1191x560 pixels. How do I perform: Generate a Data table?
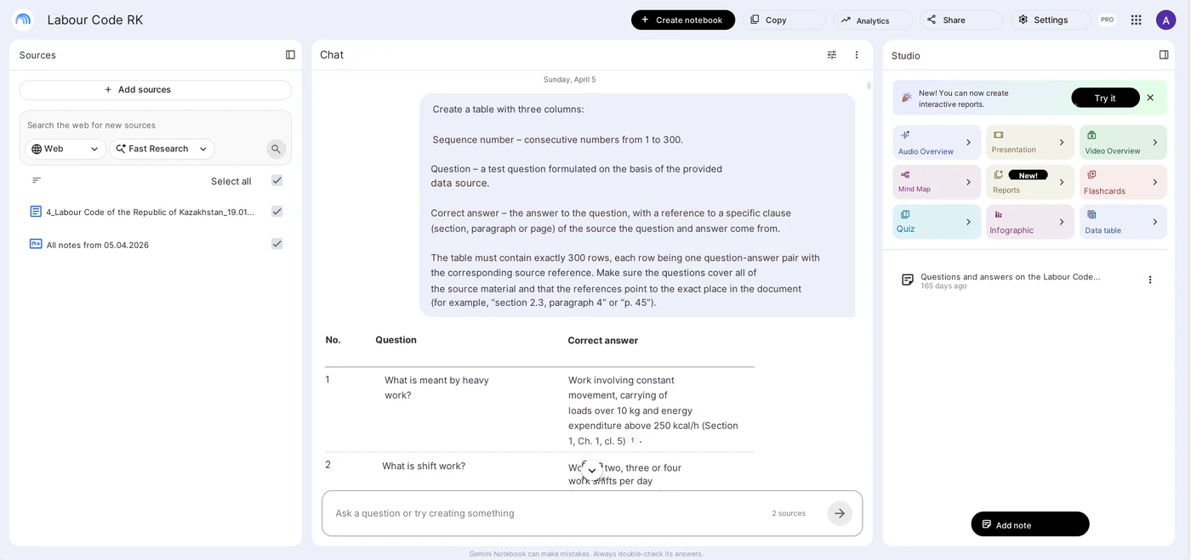click(x=1123, y=222)
